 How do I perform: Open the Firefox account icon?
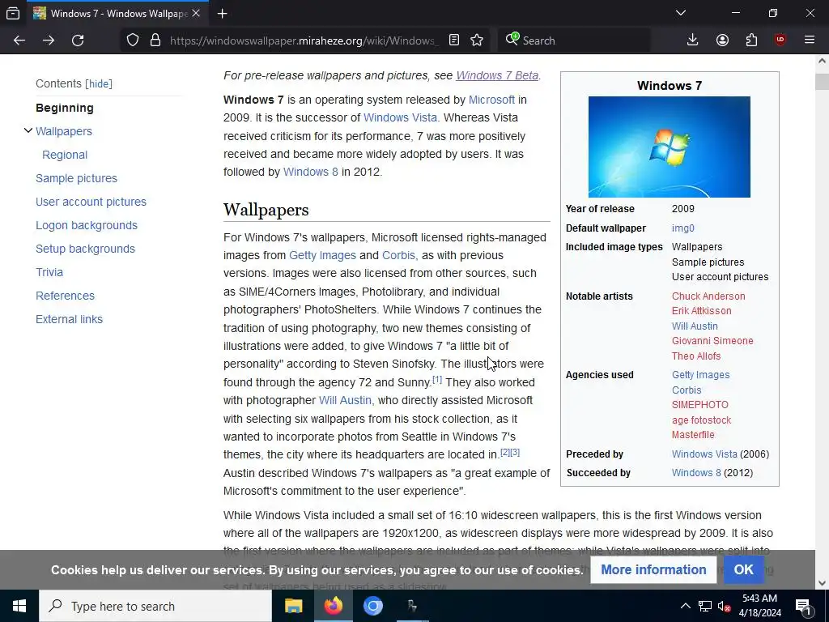tap(722, 40)
